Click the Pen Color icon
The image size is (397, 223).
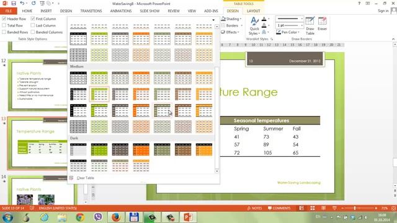coord(279,32)
